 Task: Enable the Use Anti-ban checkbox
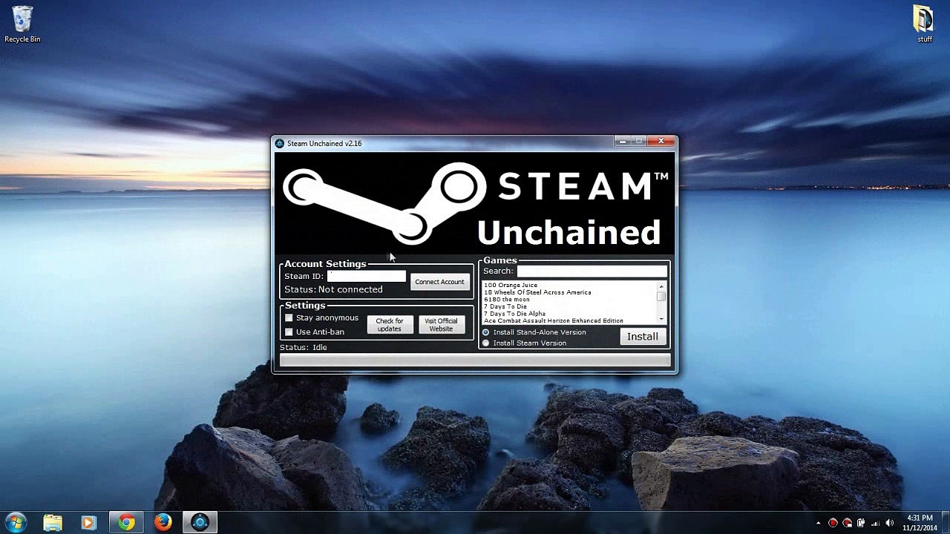289,332
